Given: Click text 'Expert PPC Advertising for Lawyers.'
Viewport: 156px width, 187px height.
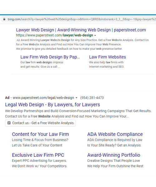Looking at the screenshot, I should tap(39, 161).
